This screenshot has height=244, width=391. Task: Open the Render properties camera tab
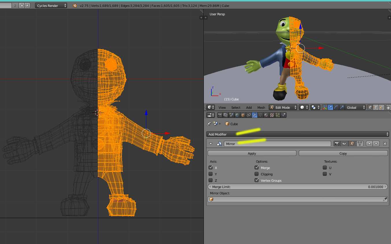tap(220, 115)
